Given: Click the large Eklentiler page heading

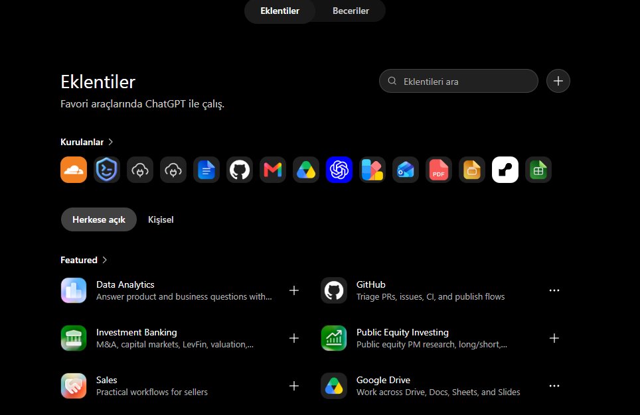Looking at the screenshot, I should point(98,82).
